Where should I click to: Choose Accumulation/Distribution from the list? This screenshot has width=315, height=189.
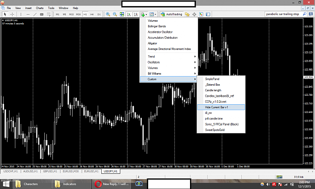[169, 38]
